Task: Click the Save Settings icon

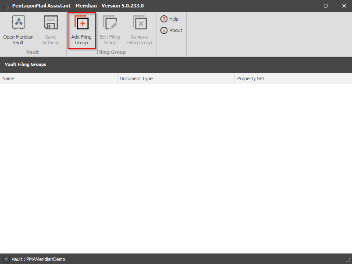Action: pos(51,22)
